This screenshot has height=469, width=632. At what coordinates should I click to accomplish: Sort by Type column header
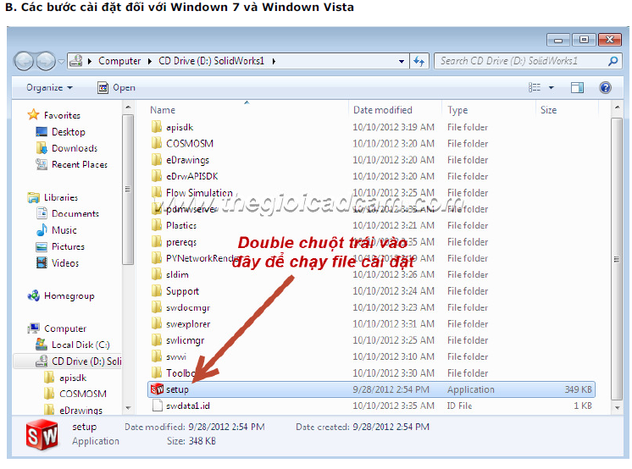457,110
